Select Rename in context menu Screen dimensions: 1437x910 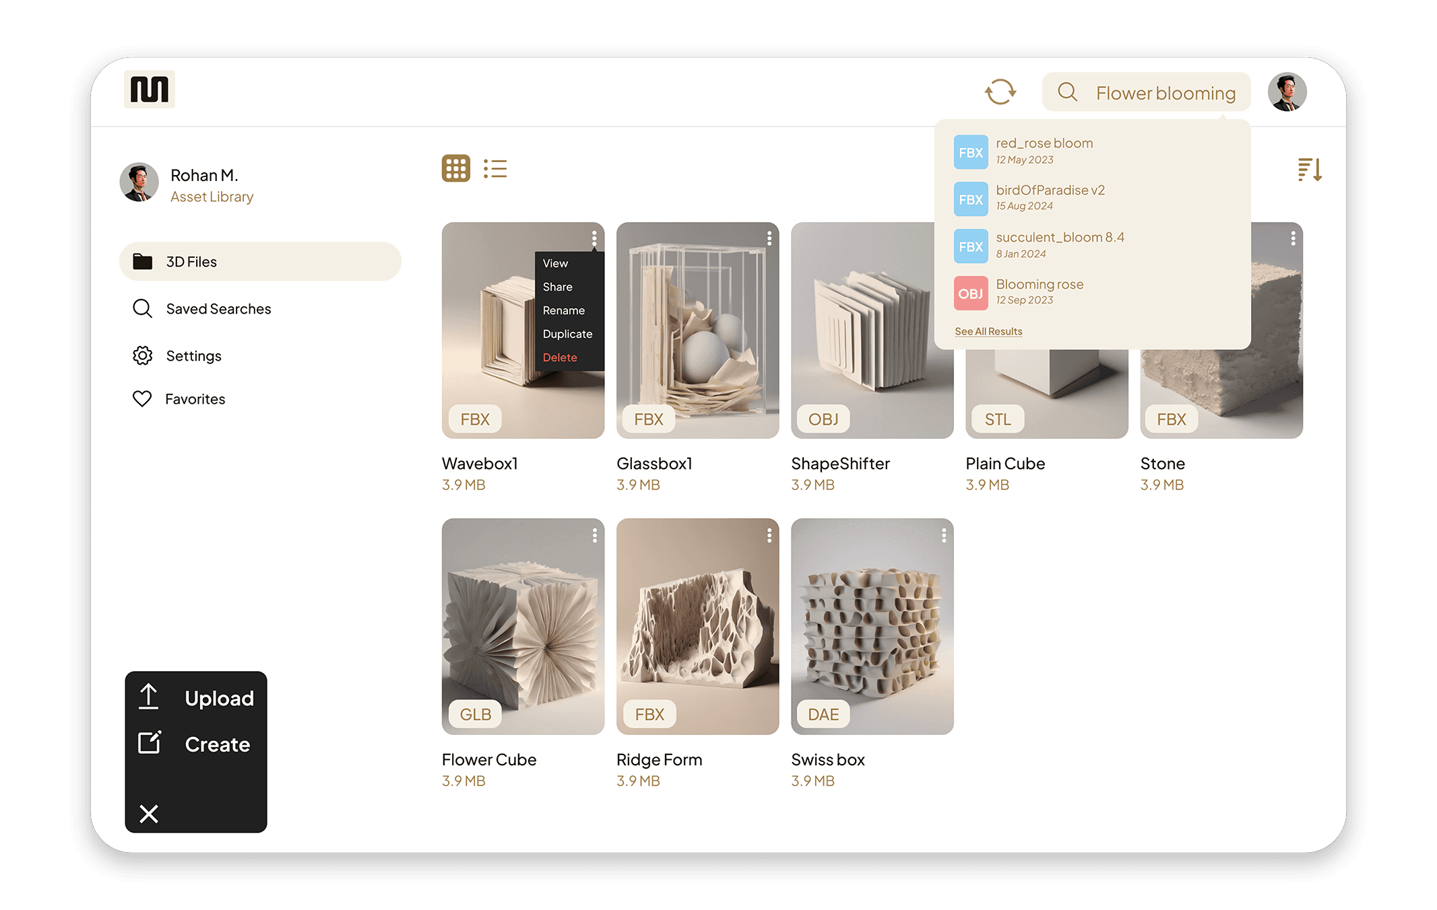tap(564, 310)
